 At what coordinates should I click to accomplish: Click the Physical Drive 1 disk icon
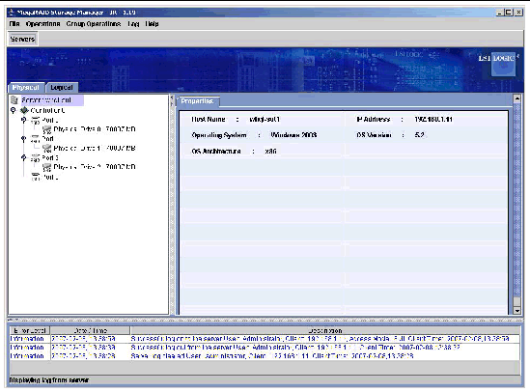[47, 149]
